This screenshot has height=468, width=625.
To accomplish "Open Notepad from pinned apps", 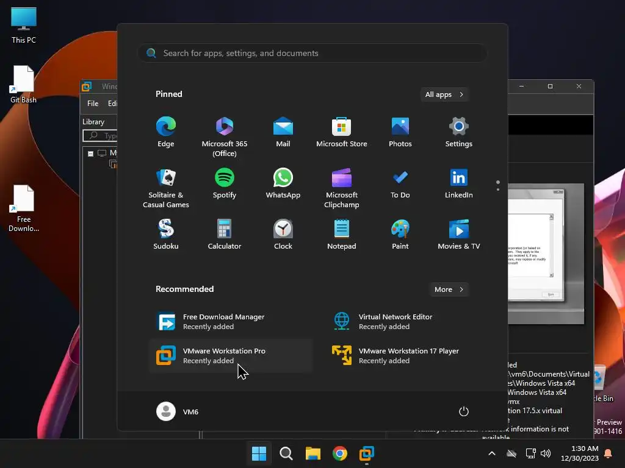I will [x=342, y=234].
